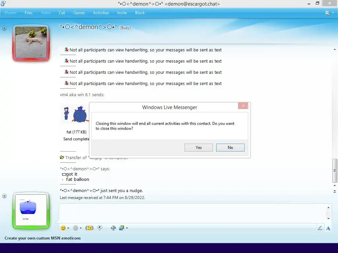Open the emoticon picker smiley icon

pyautogui.click(x=63, y=228)
